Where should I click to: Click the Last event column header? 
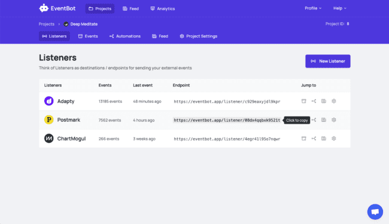point(142,85)
